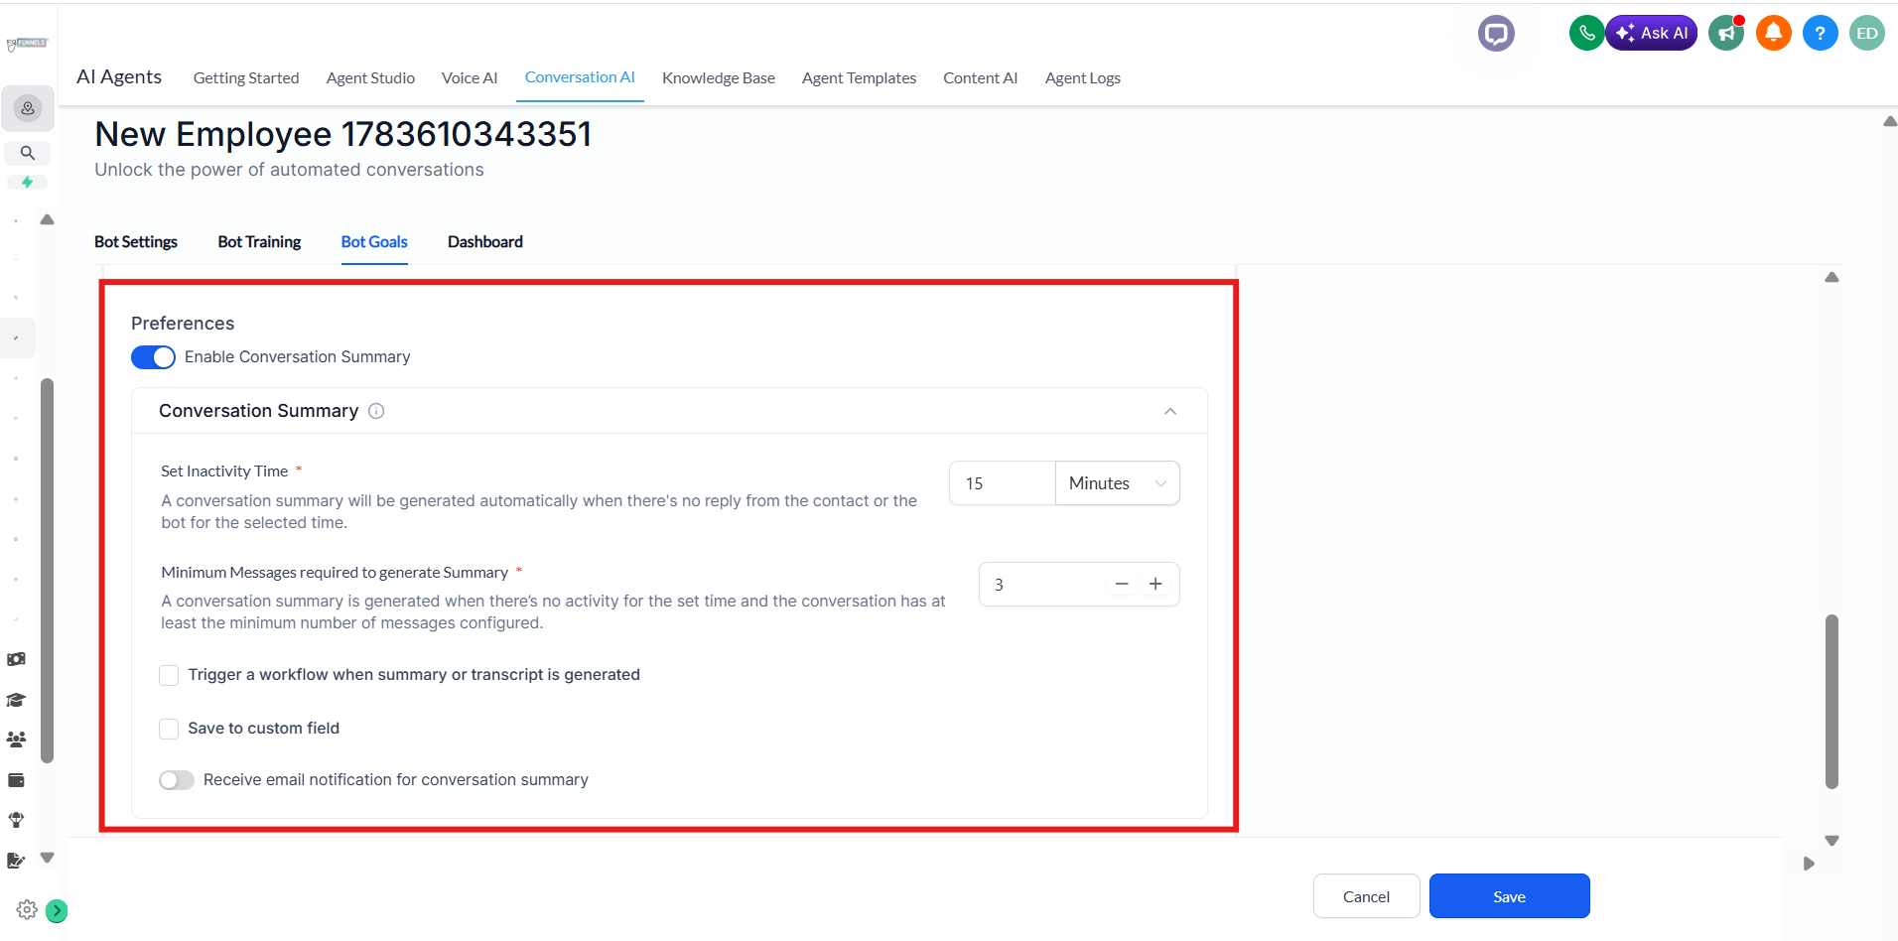Open the Voice AI menu item
The width and height of the screenshot is (1898, 941).
470,77
